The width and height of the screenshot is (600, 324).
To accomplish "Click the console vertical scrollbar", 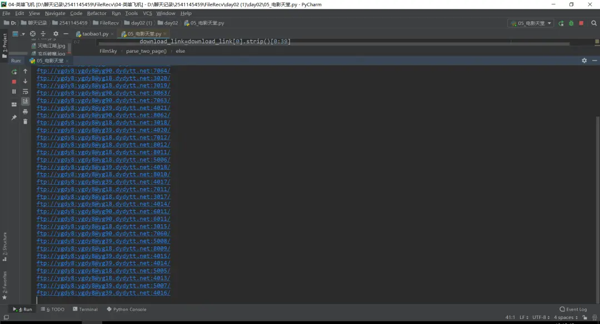I will tap(598, 209).
